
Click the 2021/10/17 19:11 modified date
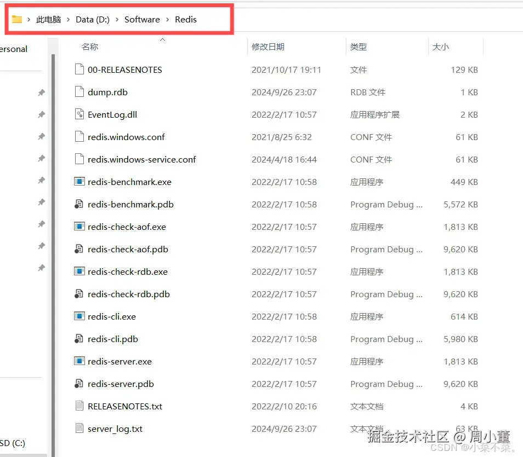[x=286, y=70]
